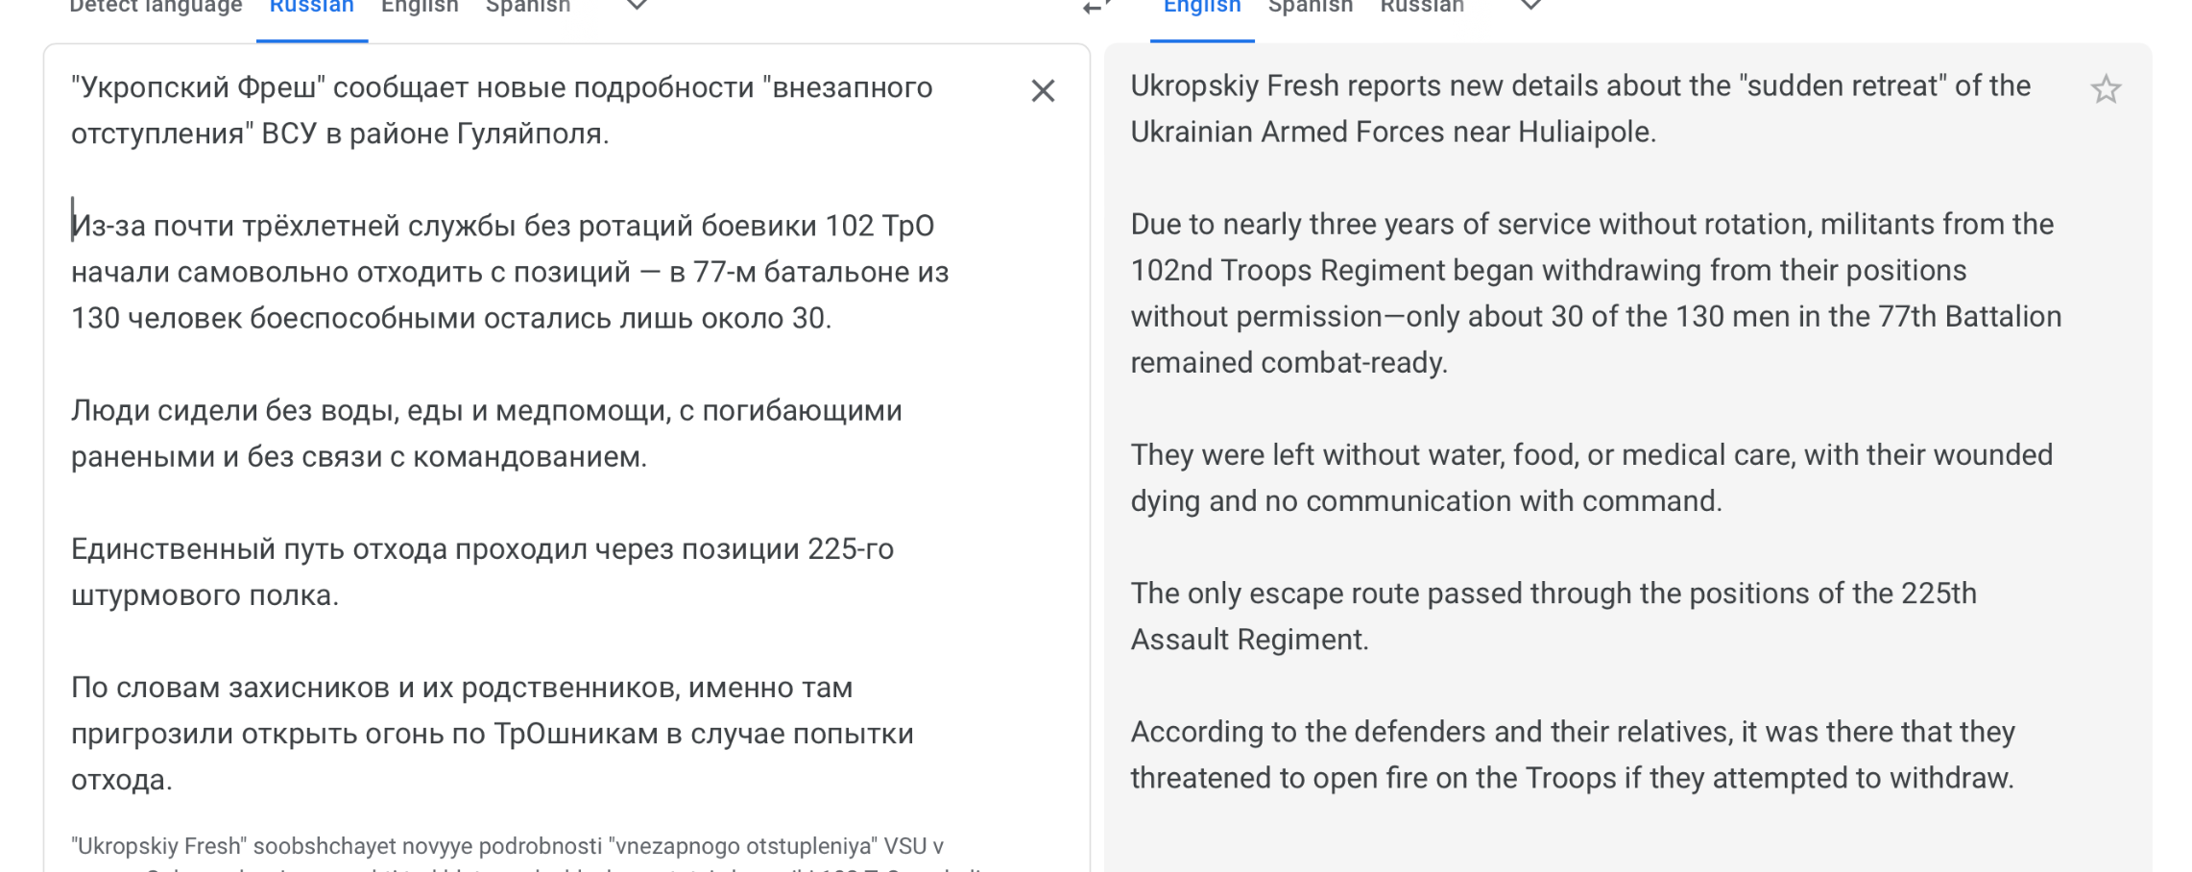
Task: Expand the source language list chevron
Action: [x=637, y=6]
